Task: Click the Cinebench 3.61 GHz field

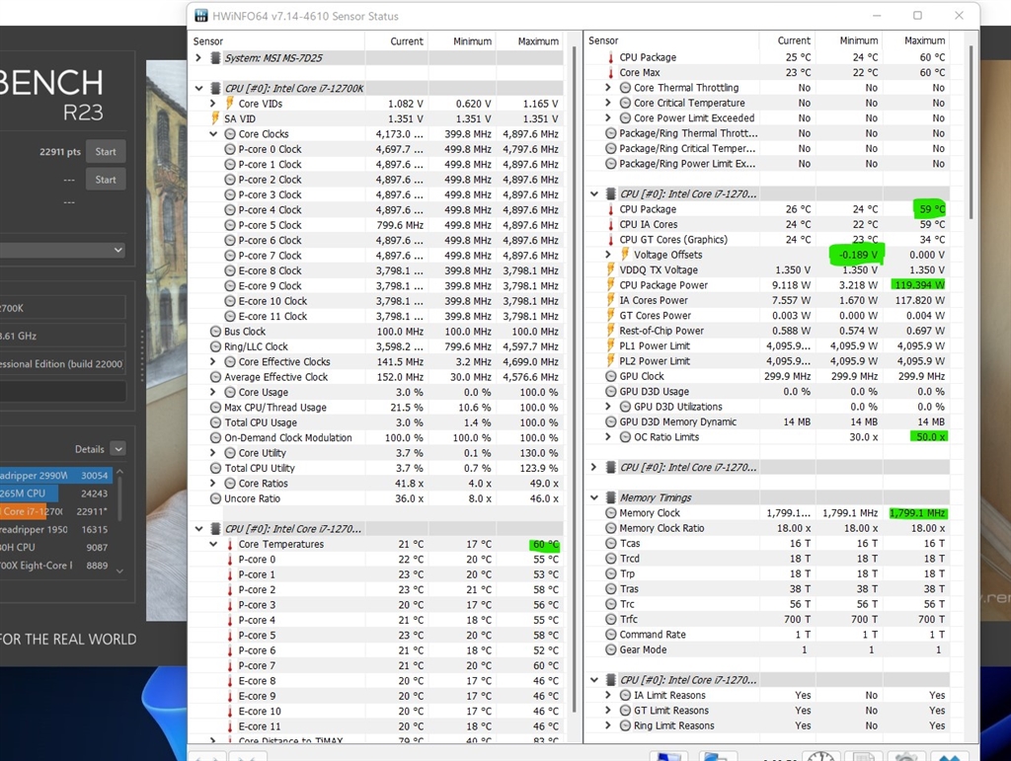Action: click(62, 336)
